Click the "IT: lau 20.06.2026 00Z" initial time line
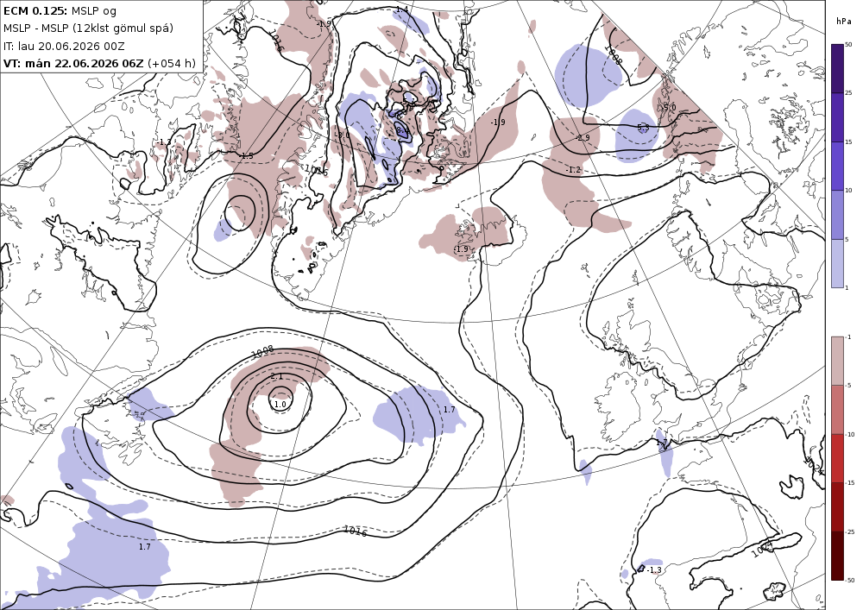863x610 pixels. (64, 47)
